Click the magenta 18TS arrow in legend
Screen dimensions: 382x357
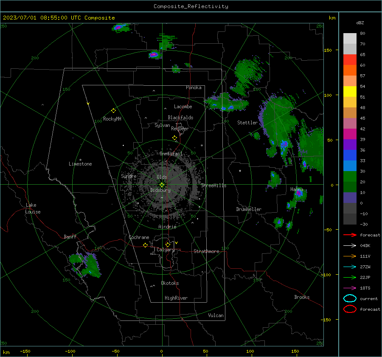pos(350,288)
